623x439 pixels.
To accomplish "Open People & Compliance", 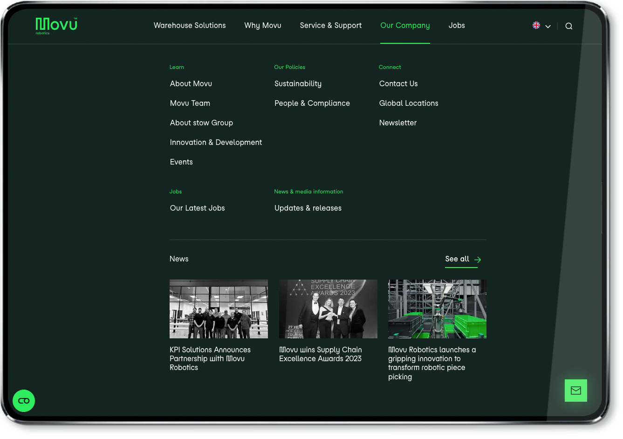I will [312, 103].
